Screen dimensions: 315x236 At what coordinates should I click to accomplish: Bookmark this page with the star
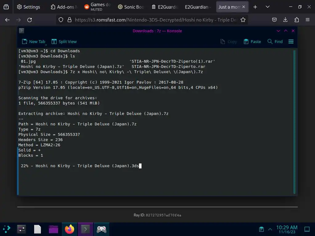tap(243, 20)
